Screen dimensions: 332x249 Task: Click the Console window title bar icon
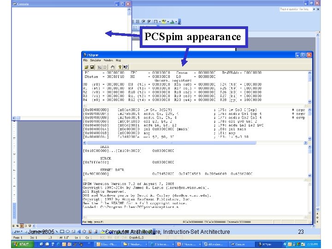point(14,4)
